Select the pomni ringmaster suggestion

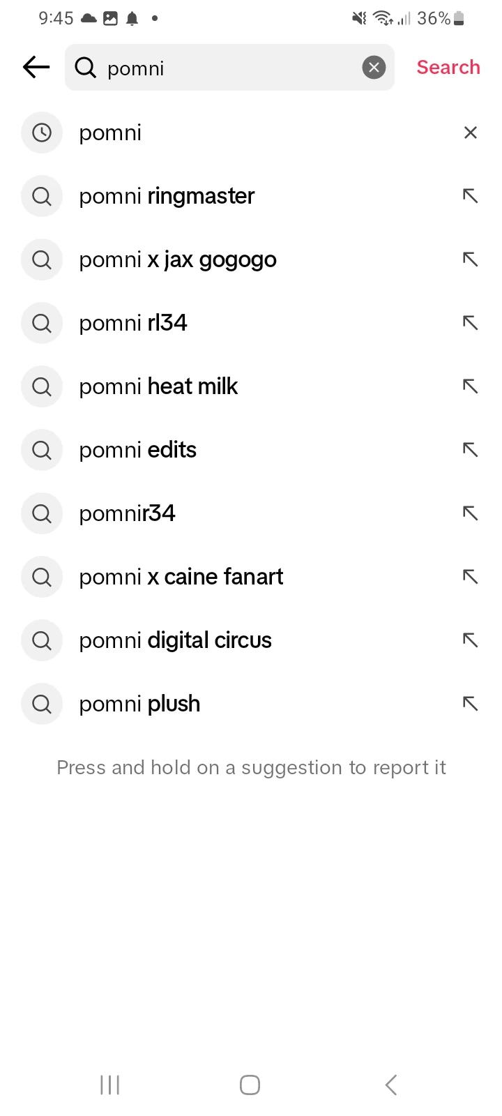[x=167, y=196]
